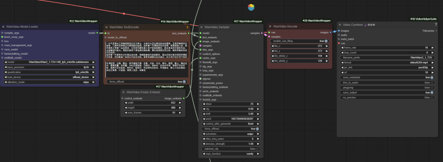This screenshot has width=443, height=162.
Task: Open the base_precision dropdown
Action: tap(50, 67)
